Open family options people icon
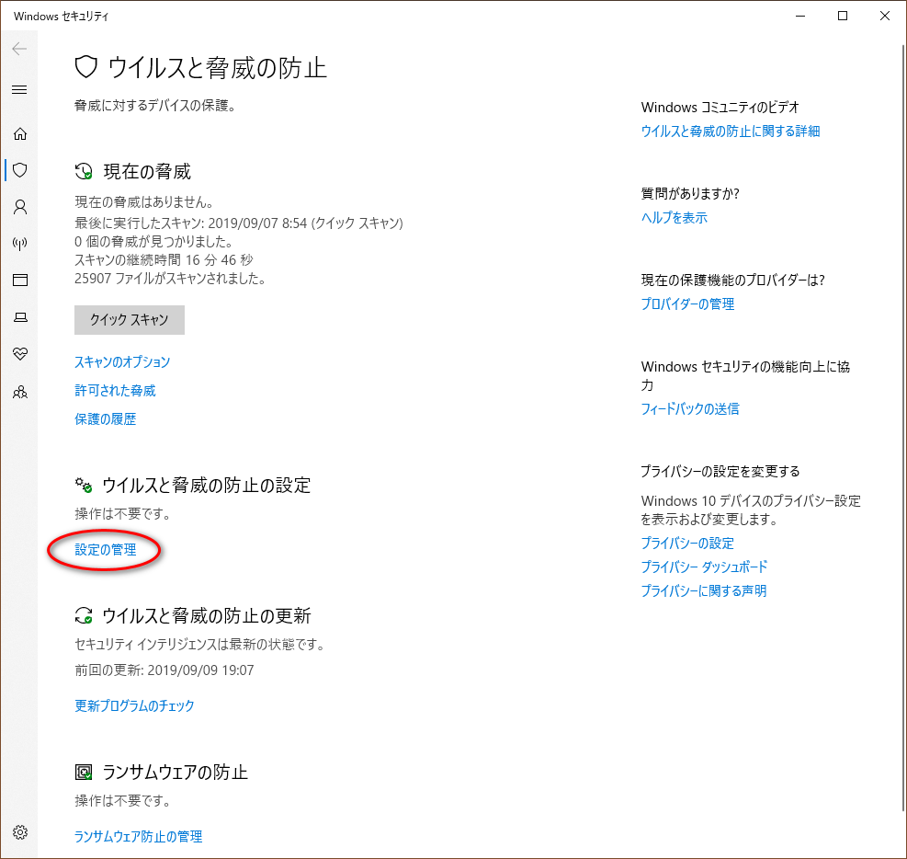Image resolution: width=907 pixels, height=859 pixels. [x=19, y=392]
